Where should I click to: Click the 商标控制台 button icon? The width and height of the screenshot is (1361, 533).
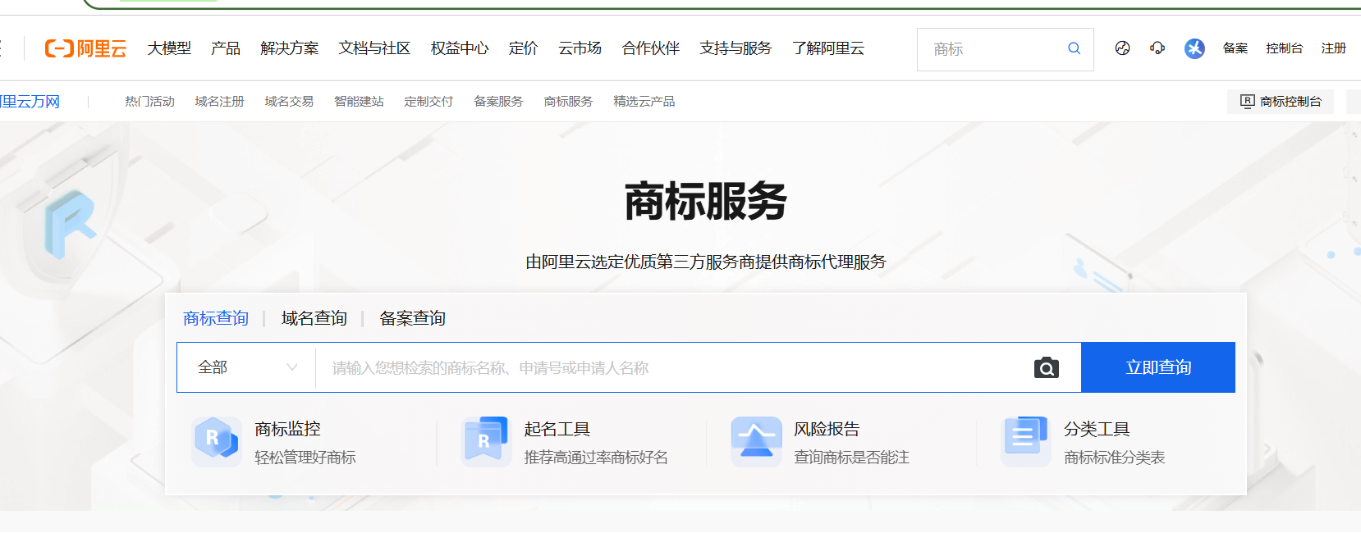tap(1247, 102)
